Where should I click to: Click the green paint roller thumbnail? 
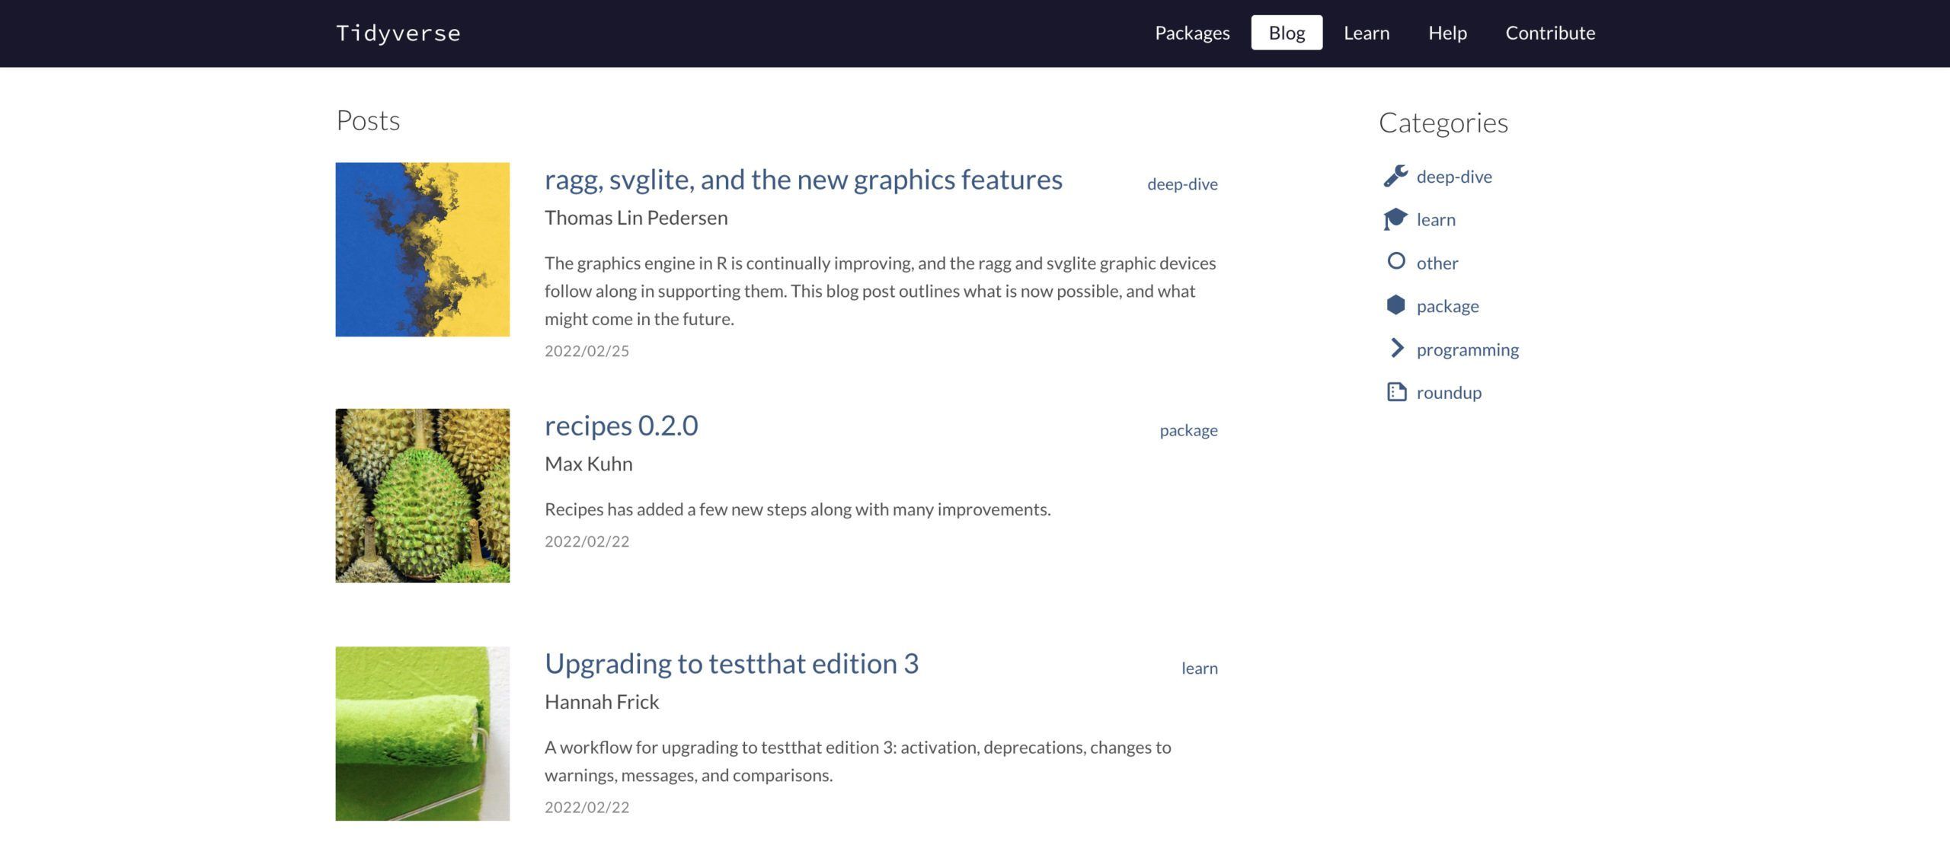423,733
